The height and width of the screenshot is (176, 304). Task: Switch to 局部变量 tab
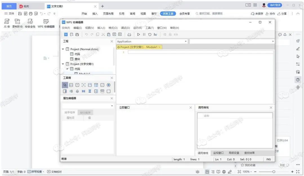[x=234, y=153]
